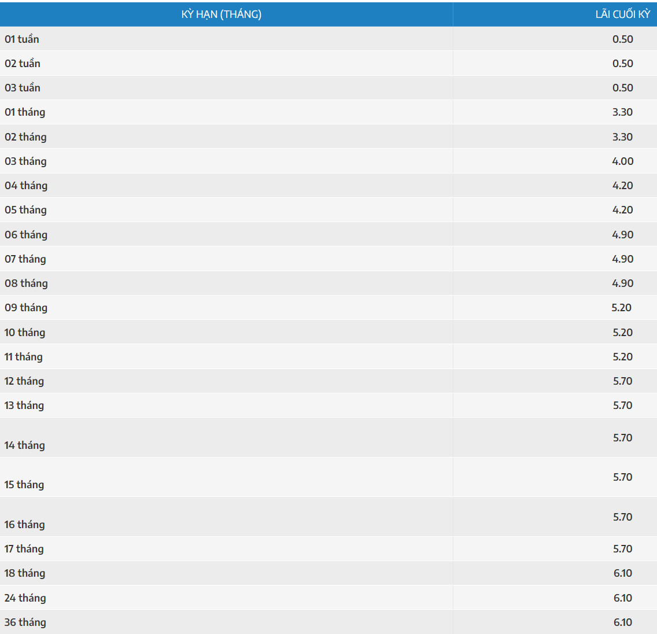The image size is (657, 634).
Task: Click the 6.10 rate for 18 tháng
Action: point(622,573)
